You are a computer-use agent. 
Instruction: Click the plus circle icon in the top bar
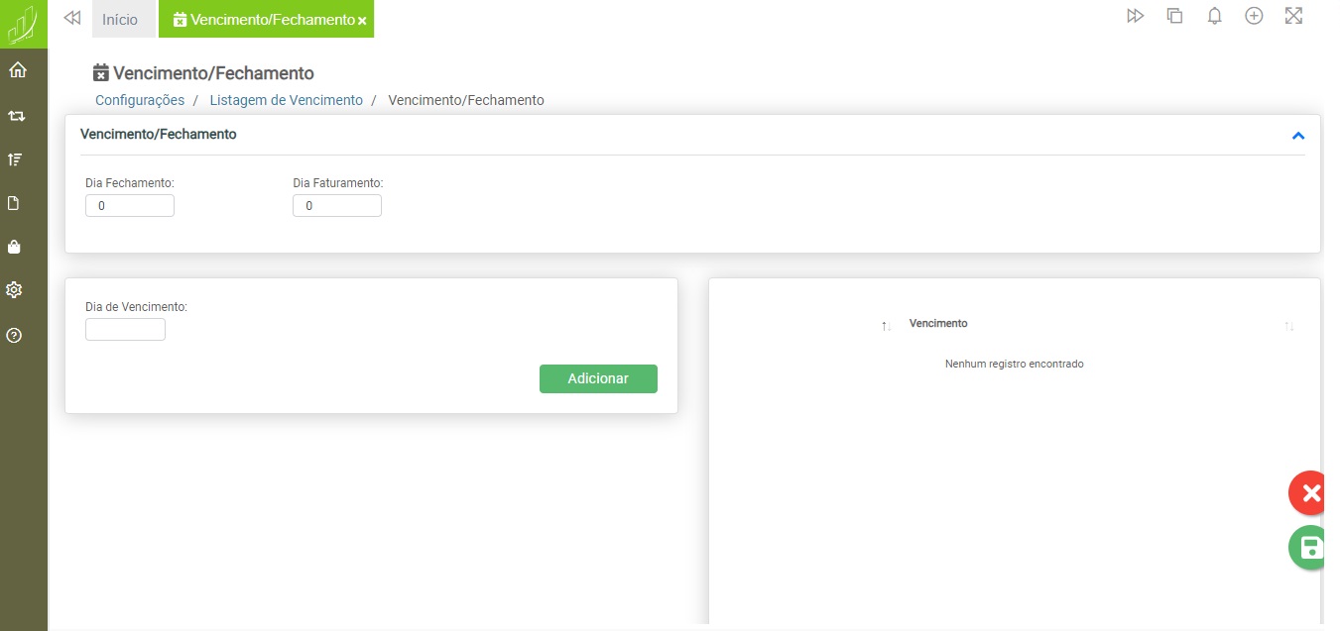(x=1254, y=17)
